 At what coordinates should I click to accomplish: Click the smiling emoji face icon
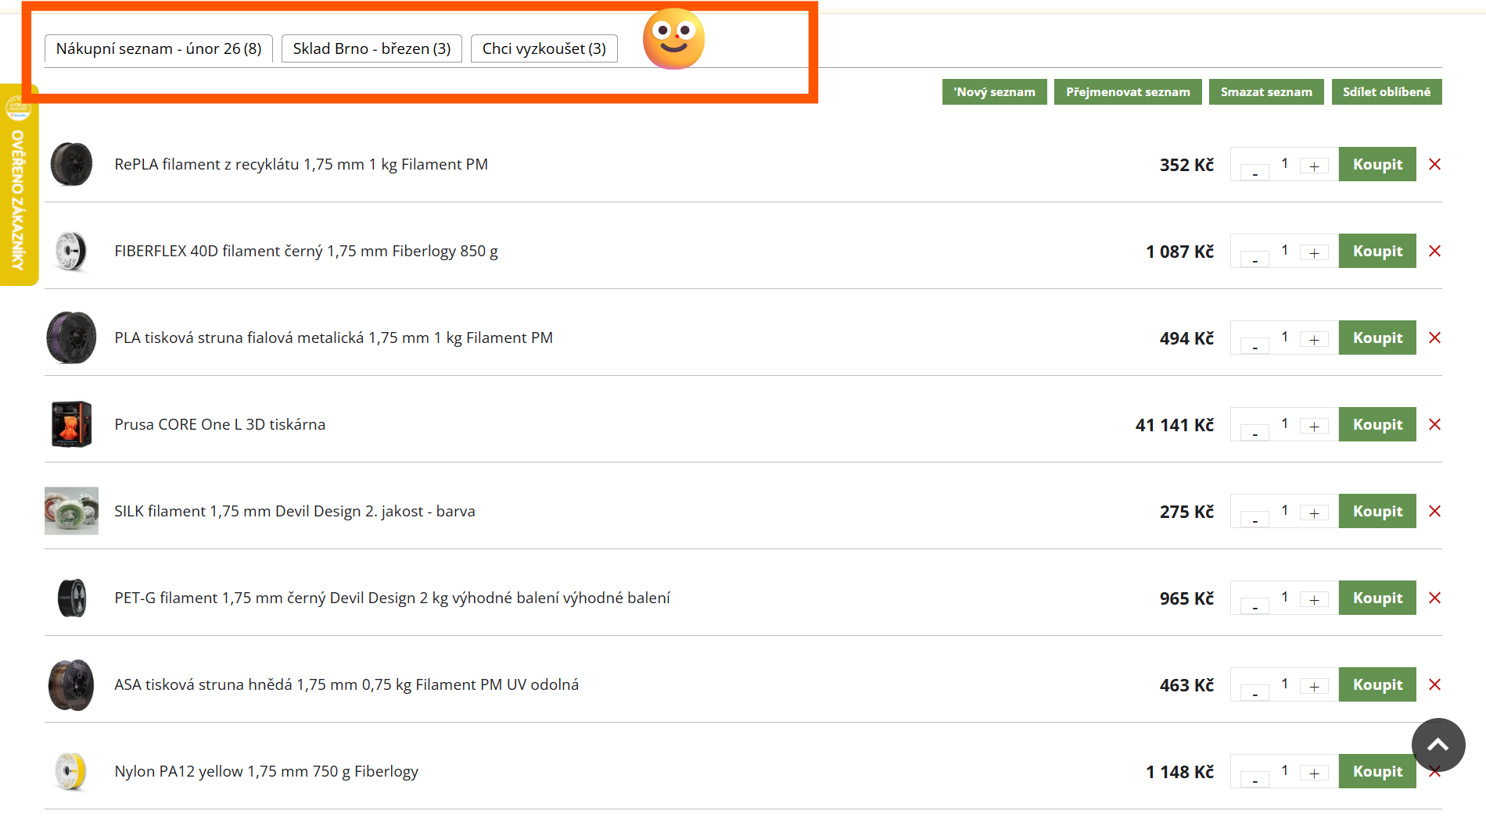[x=673, y=39]
